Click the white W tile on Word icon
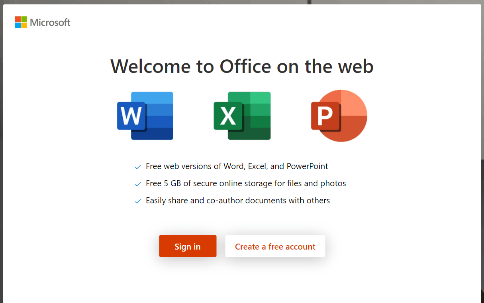Image resolution: width=484 pixels, height=303 pixels. [x=131, y=116]
